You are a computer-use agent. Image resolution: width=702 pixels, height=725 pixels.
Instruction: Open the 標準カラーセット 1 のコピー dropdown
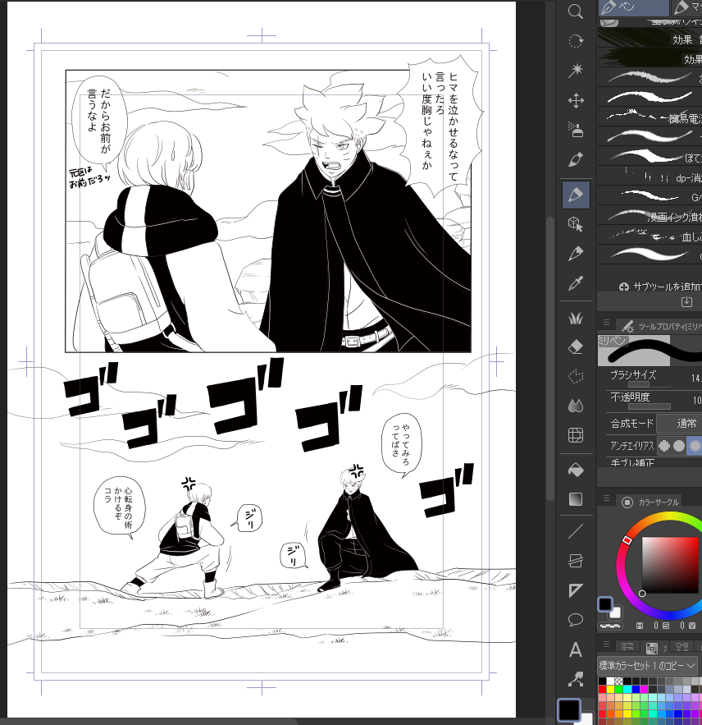(x=647, y=666)
